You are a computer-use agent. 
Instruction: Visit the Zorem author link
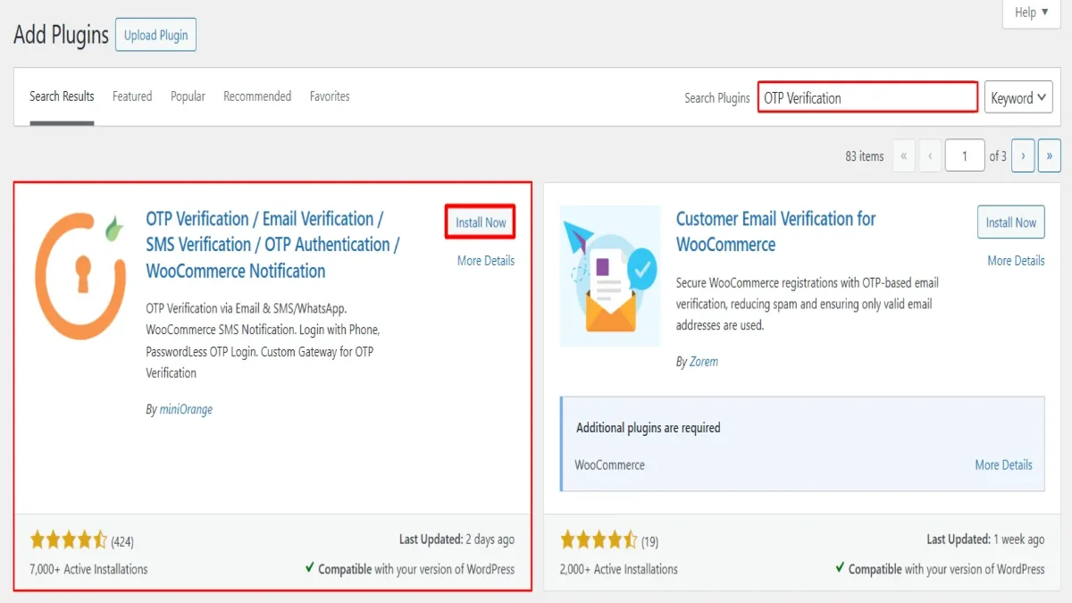(x=704, y=362)
